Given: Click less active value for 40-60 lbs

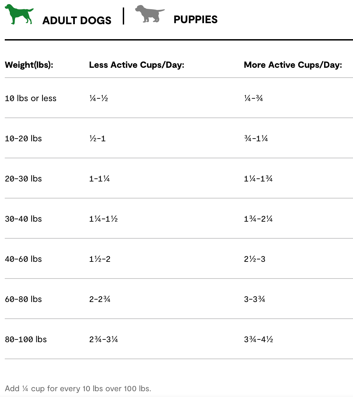Looking at the screenshot, I should (100, 259).
